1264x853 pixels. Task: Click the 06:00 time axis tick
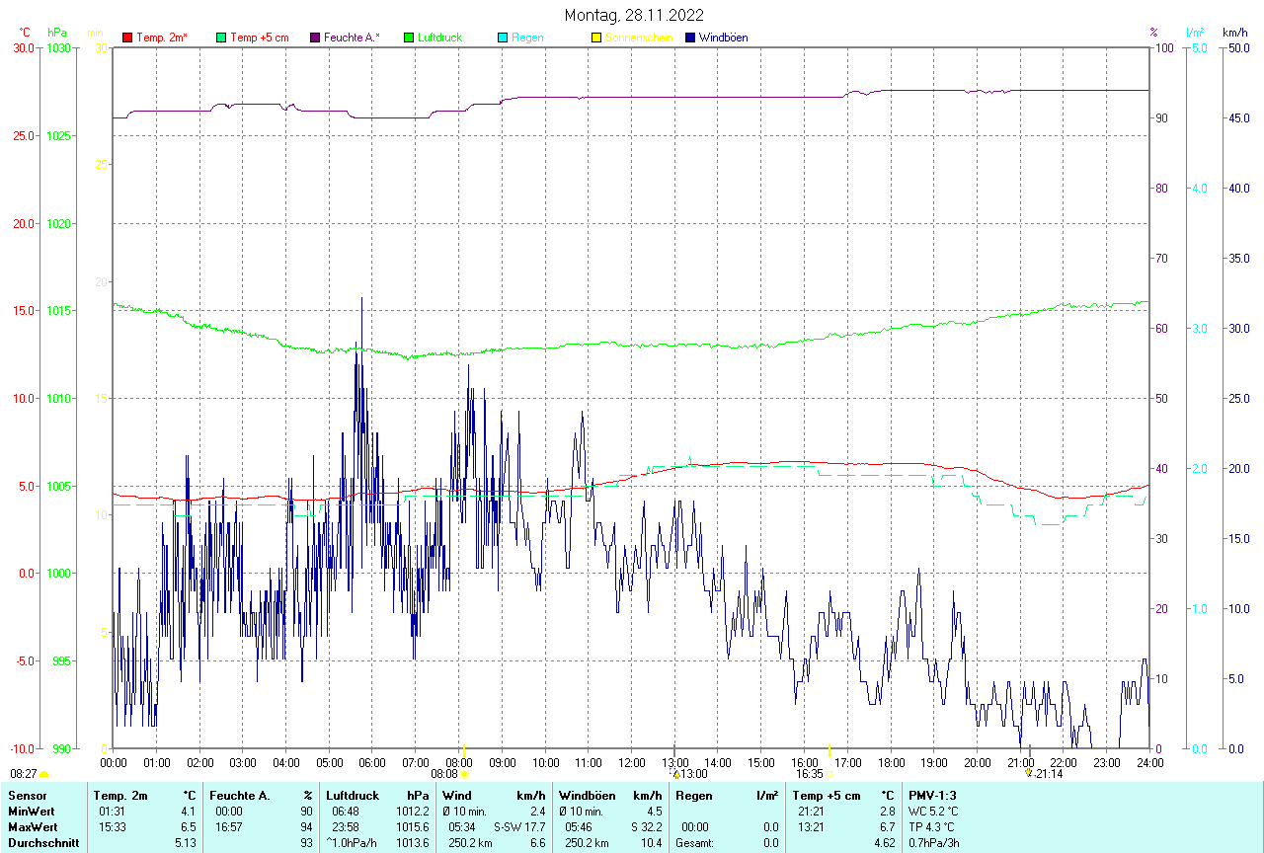click(x=372, y=762)
